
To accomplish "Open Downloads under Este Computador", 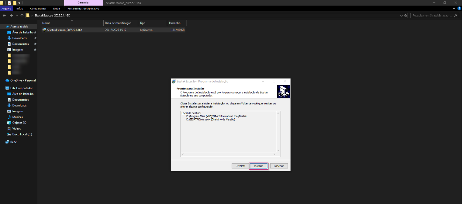I will click(19, 105).
